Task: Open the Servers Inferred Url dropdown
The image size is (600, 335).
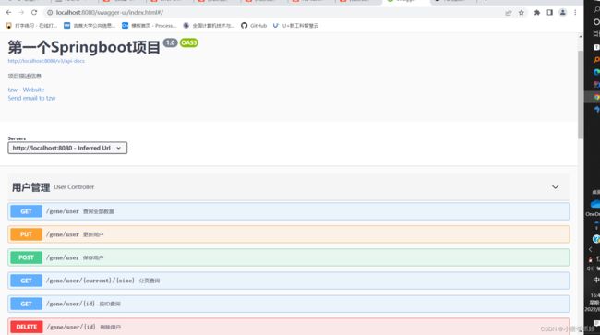Action: pyautogui.click(x=67, y=148)
